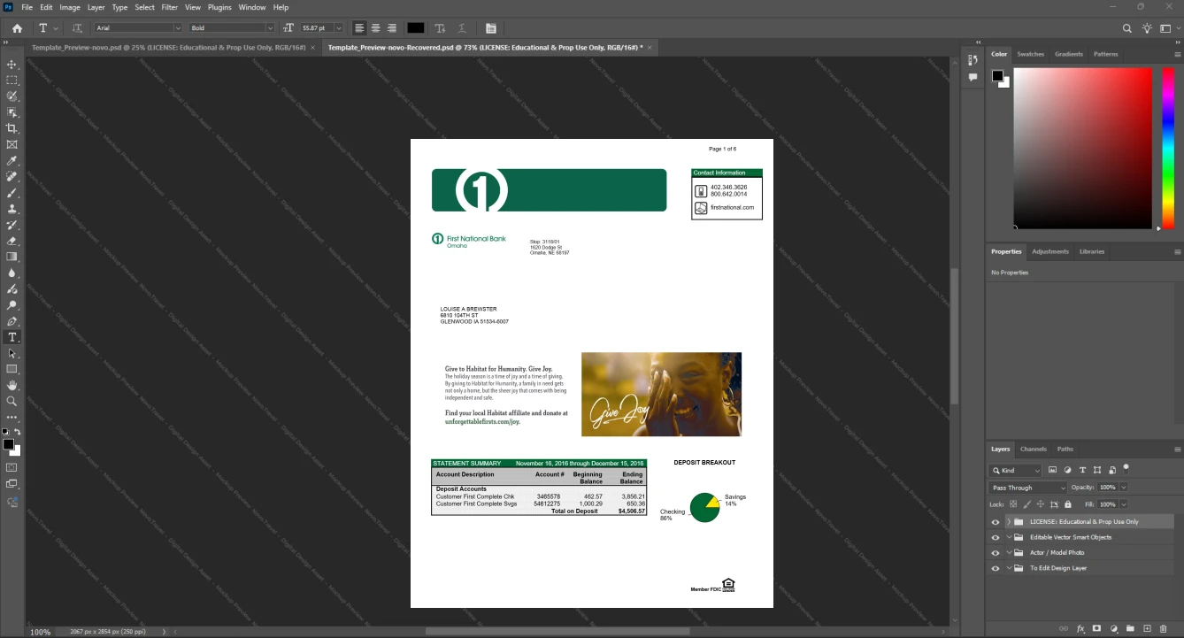Create a new group in Layers panel
Screen dimensions: 1184x638
coord(1130,628)
